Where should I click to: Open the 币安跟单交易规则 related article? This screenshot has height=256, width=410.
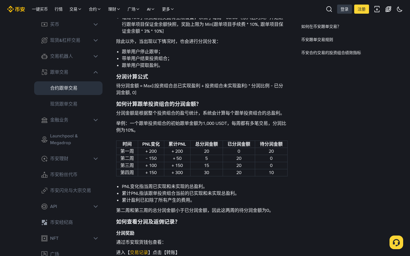pyautogui.click(x=317, y=40)
